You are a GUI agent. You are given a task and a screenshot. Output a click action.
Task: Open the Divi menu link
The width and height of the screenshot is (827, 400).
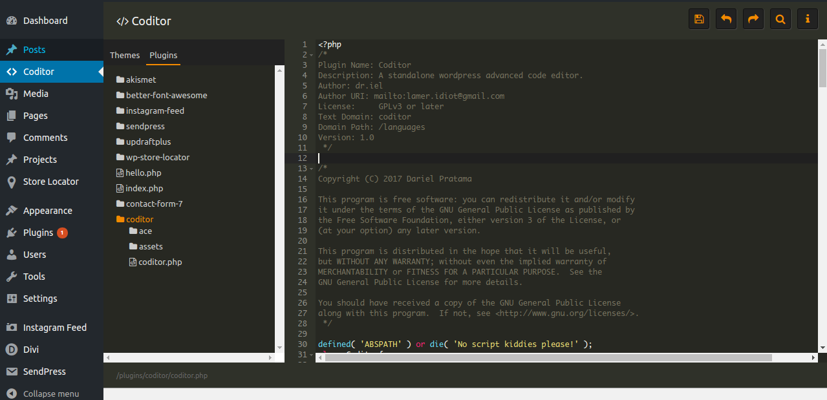click(31, 350)
